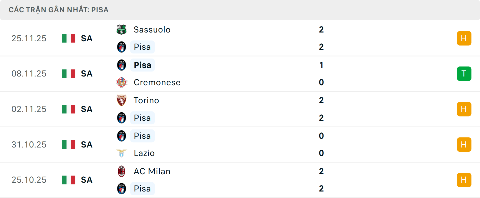Click the green T result badge
Image resolution: width=480 pixels, height=198 pixels.
(464, 74)
